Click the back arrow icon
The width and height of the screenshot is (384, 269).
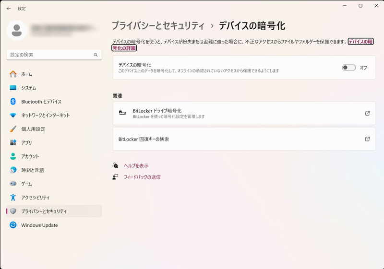tap(9, 8)
